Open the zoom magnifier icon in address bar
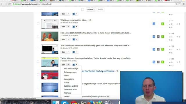This screenshot has height=104, width=186. tap(176, 4)
